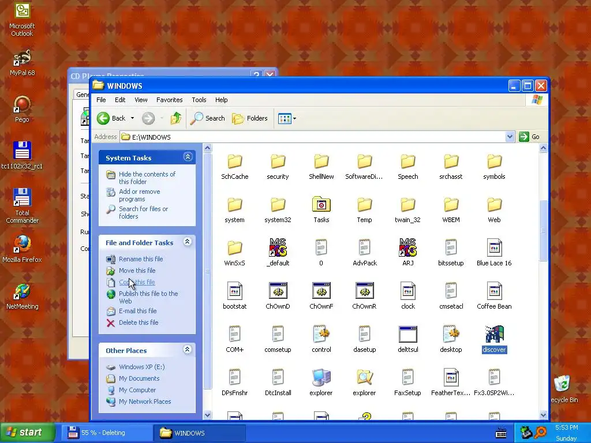The image size is (591, 443).
Task: Click Move this file
Action: click(x=137, y=271)
